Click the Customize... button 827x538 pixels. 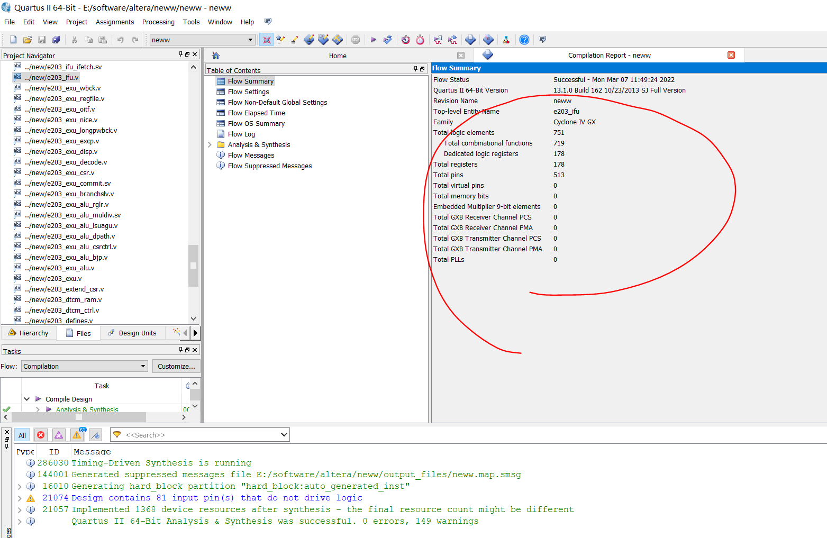click(x=176, y=366)
